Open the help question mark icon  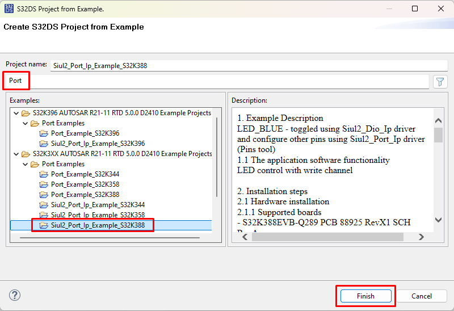click(15, 295)
